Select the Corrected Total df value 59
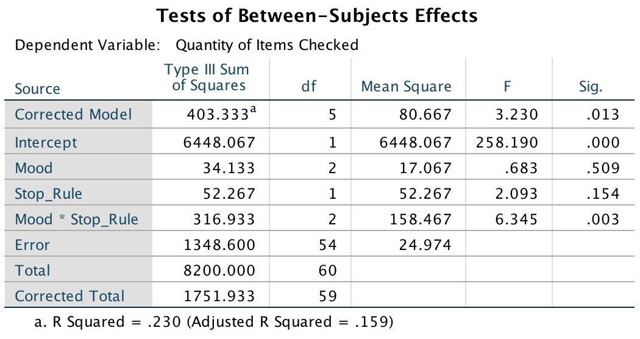The image size is (640, 339). [328, 296]
